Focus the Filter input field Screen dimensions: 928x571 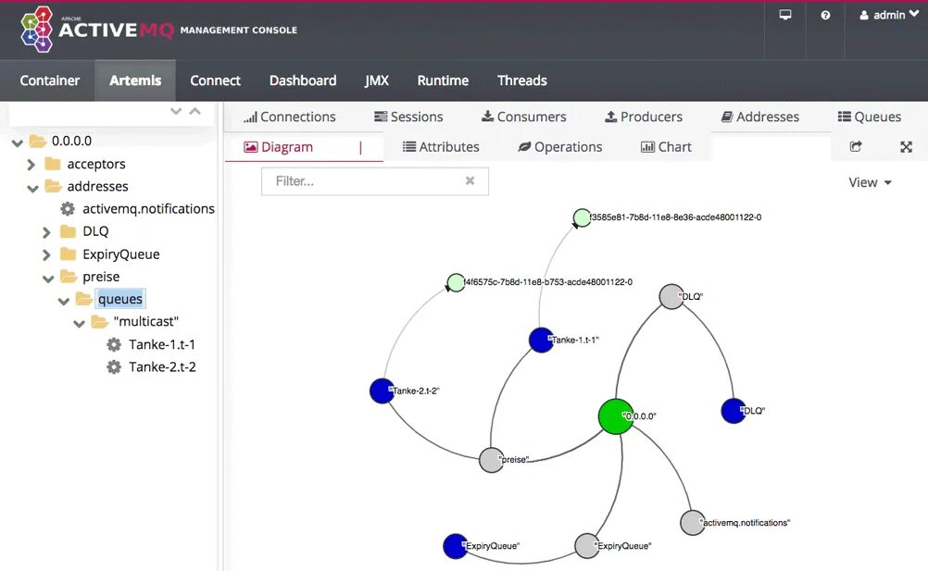point(375,181)
